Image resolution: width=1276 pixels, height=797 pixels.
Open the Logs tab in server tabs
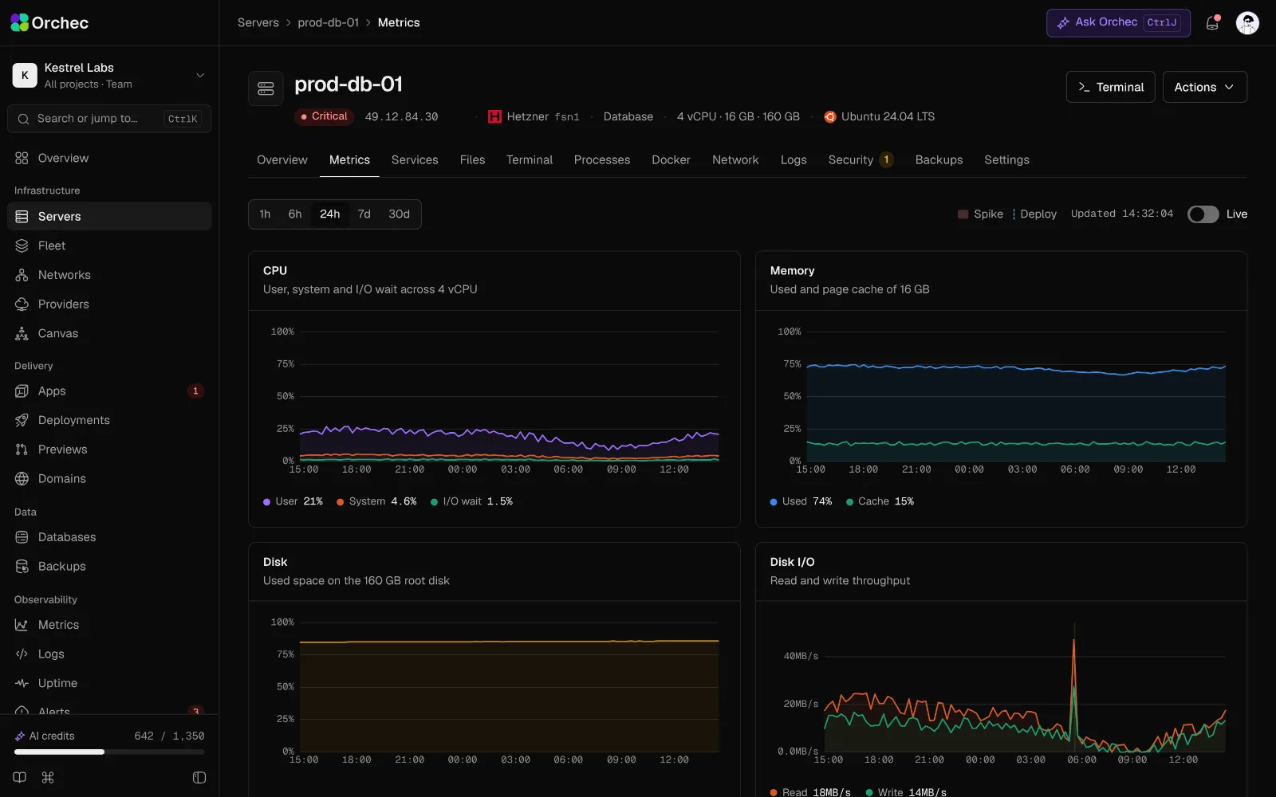point(794,159)
